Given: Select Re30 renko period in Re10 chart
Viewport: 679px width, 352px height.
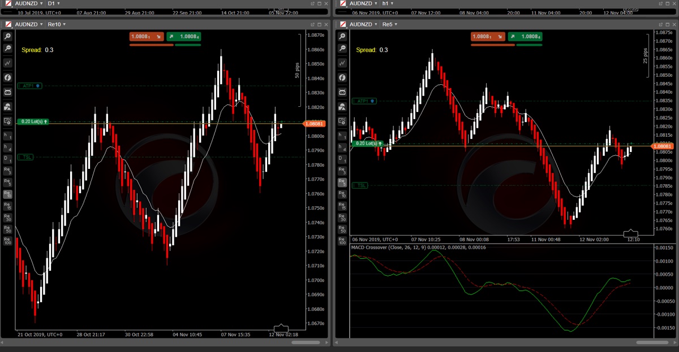Looking at the screenshot, I should click(x=8, y=218).
